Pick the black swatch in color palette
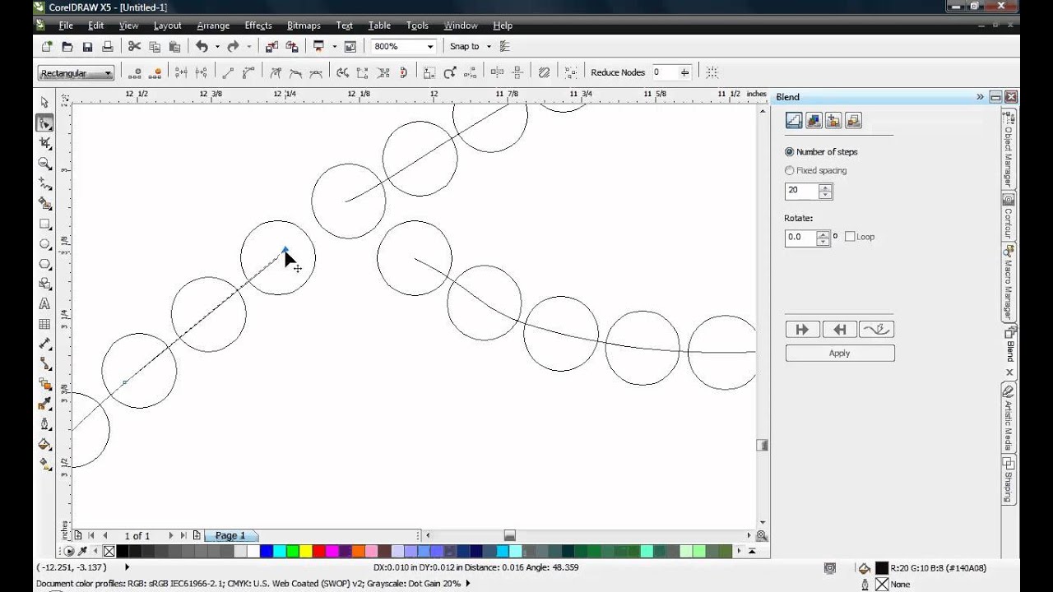The width and height of the screenshot is (1053, 592). pyautogui.click(x=123, y=552)
